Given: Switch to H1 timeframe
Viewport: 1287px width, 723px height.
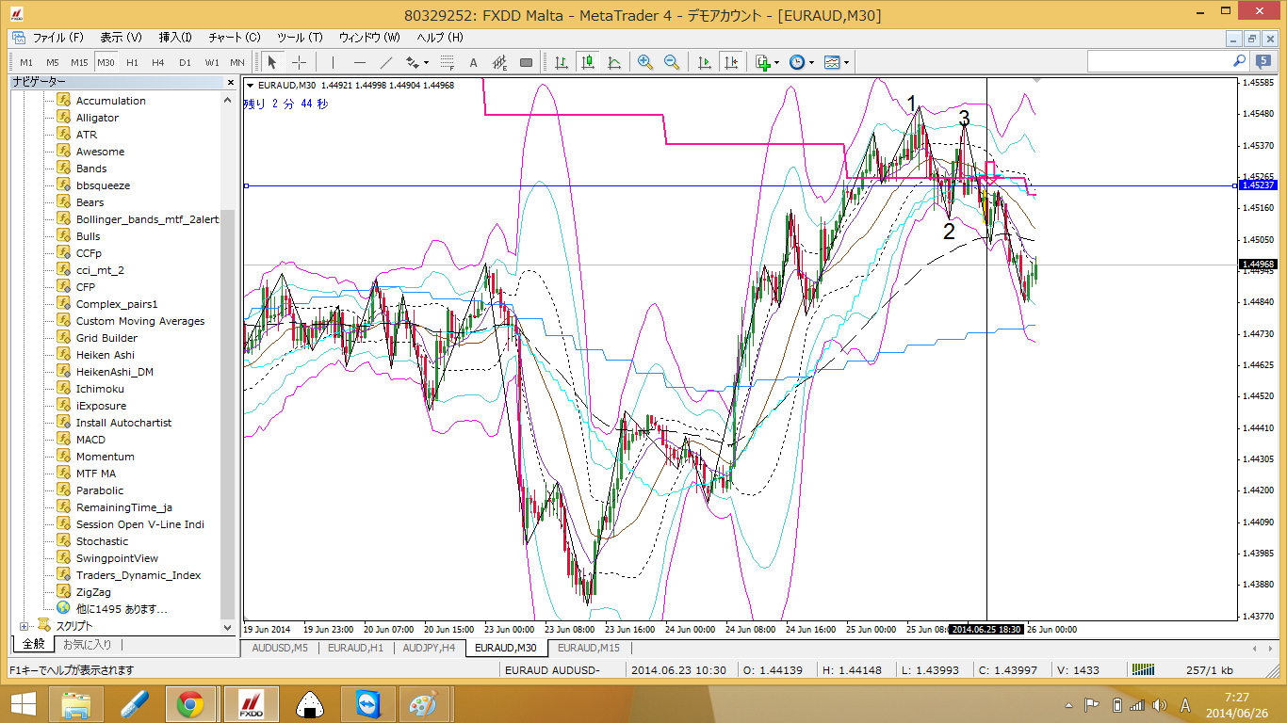Looking at the screenshot, I should coord(132,63).
